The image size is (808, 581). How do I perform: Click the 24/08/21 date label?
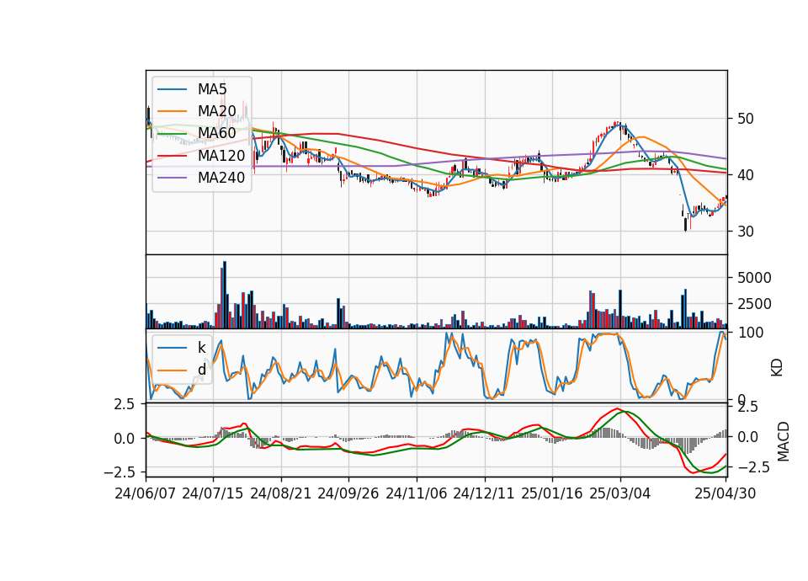(281, 493)
